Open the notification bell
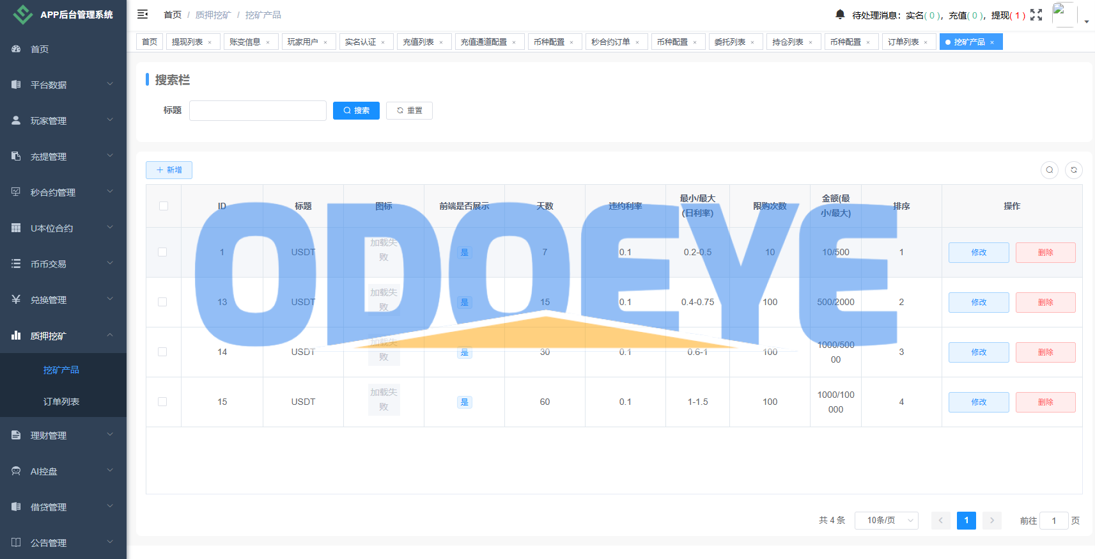 840,15
